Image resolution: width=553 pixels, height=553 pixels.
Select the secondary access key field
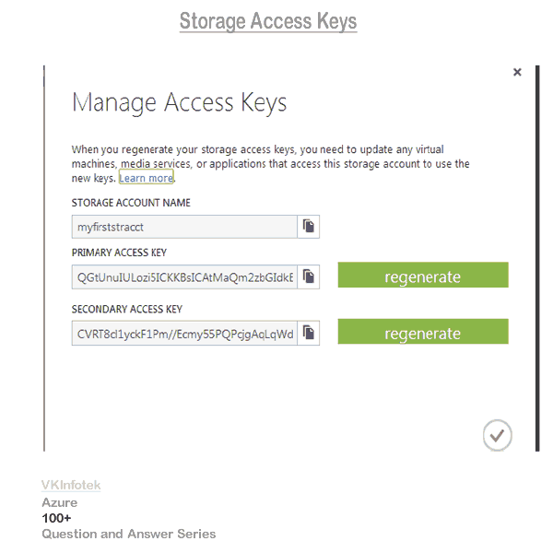click(x=184, y=333)
